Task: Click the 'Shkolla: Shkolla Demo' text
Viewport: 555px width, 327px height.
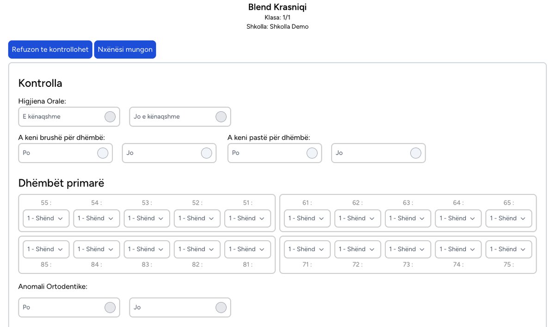Action: pos(277,26)
